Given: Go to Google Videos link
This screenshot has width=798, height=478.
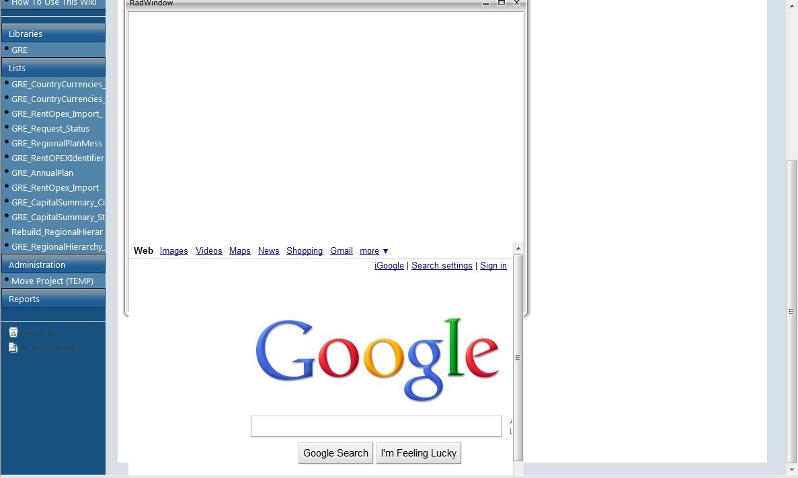Looking at the screenshot, I should coord(208,251).
